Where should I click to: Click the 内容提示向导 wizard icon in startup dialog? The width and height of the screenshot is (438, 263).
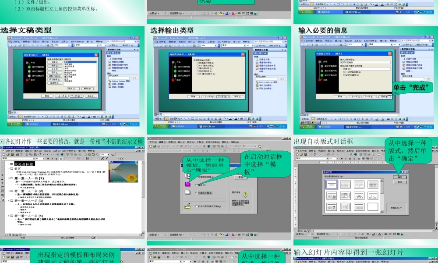click(187, 176)
